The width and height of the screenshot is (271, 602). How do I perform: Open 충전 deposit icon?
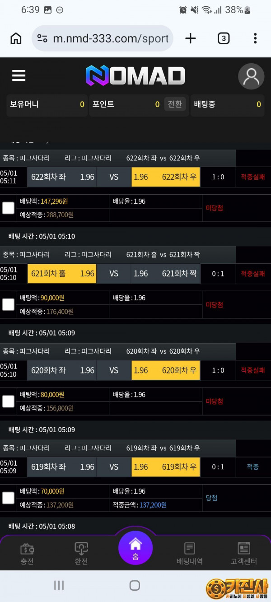(27, 554)
